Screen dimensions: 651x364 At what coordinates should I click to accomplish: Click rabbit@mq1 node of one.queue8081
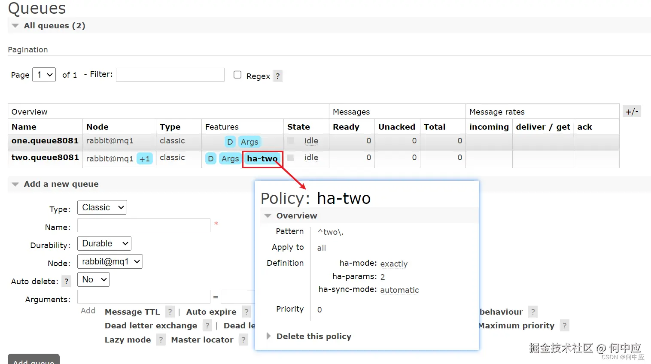(x=110, y=141)
